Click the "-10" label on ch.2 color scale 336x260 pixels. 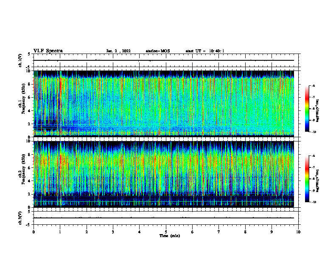click(314, 202)
